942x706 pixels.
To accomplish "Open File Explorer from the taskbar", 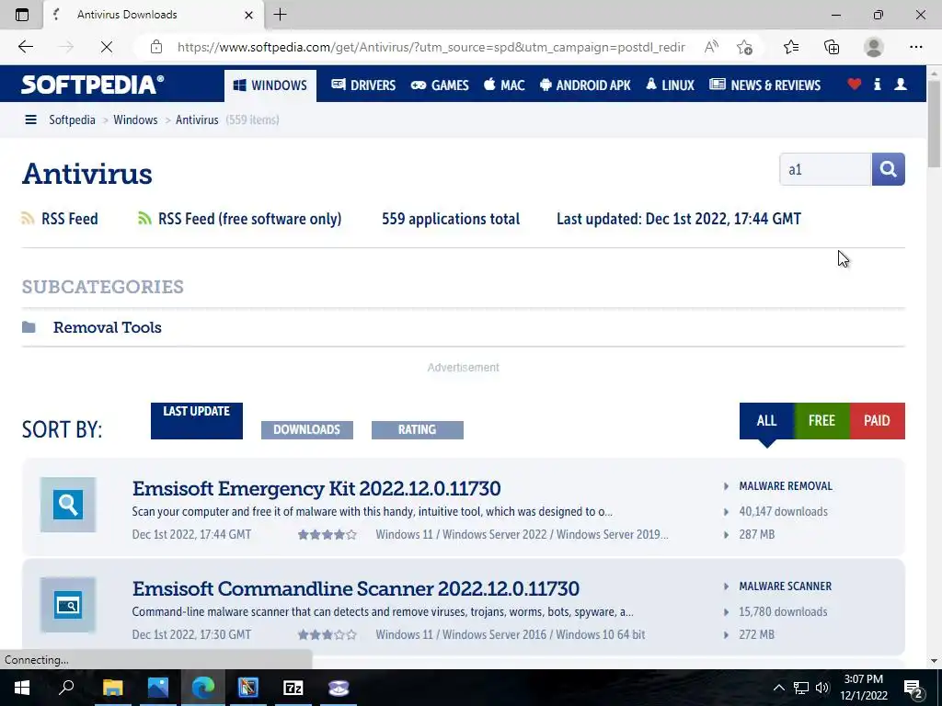I will pos(112,688).
